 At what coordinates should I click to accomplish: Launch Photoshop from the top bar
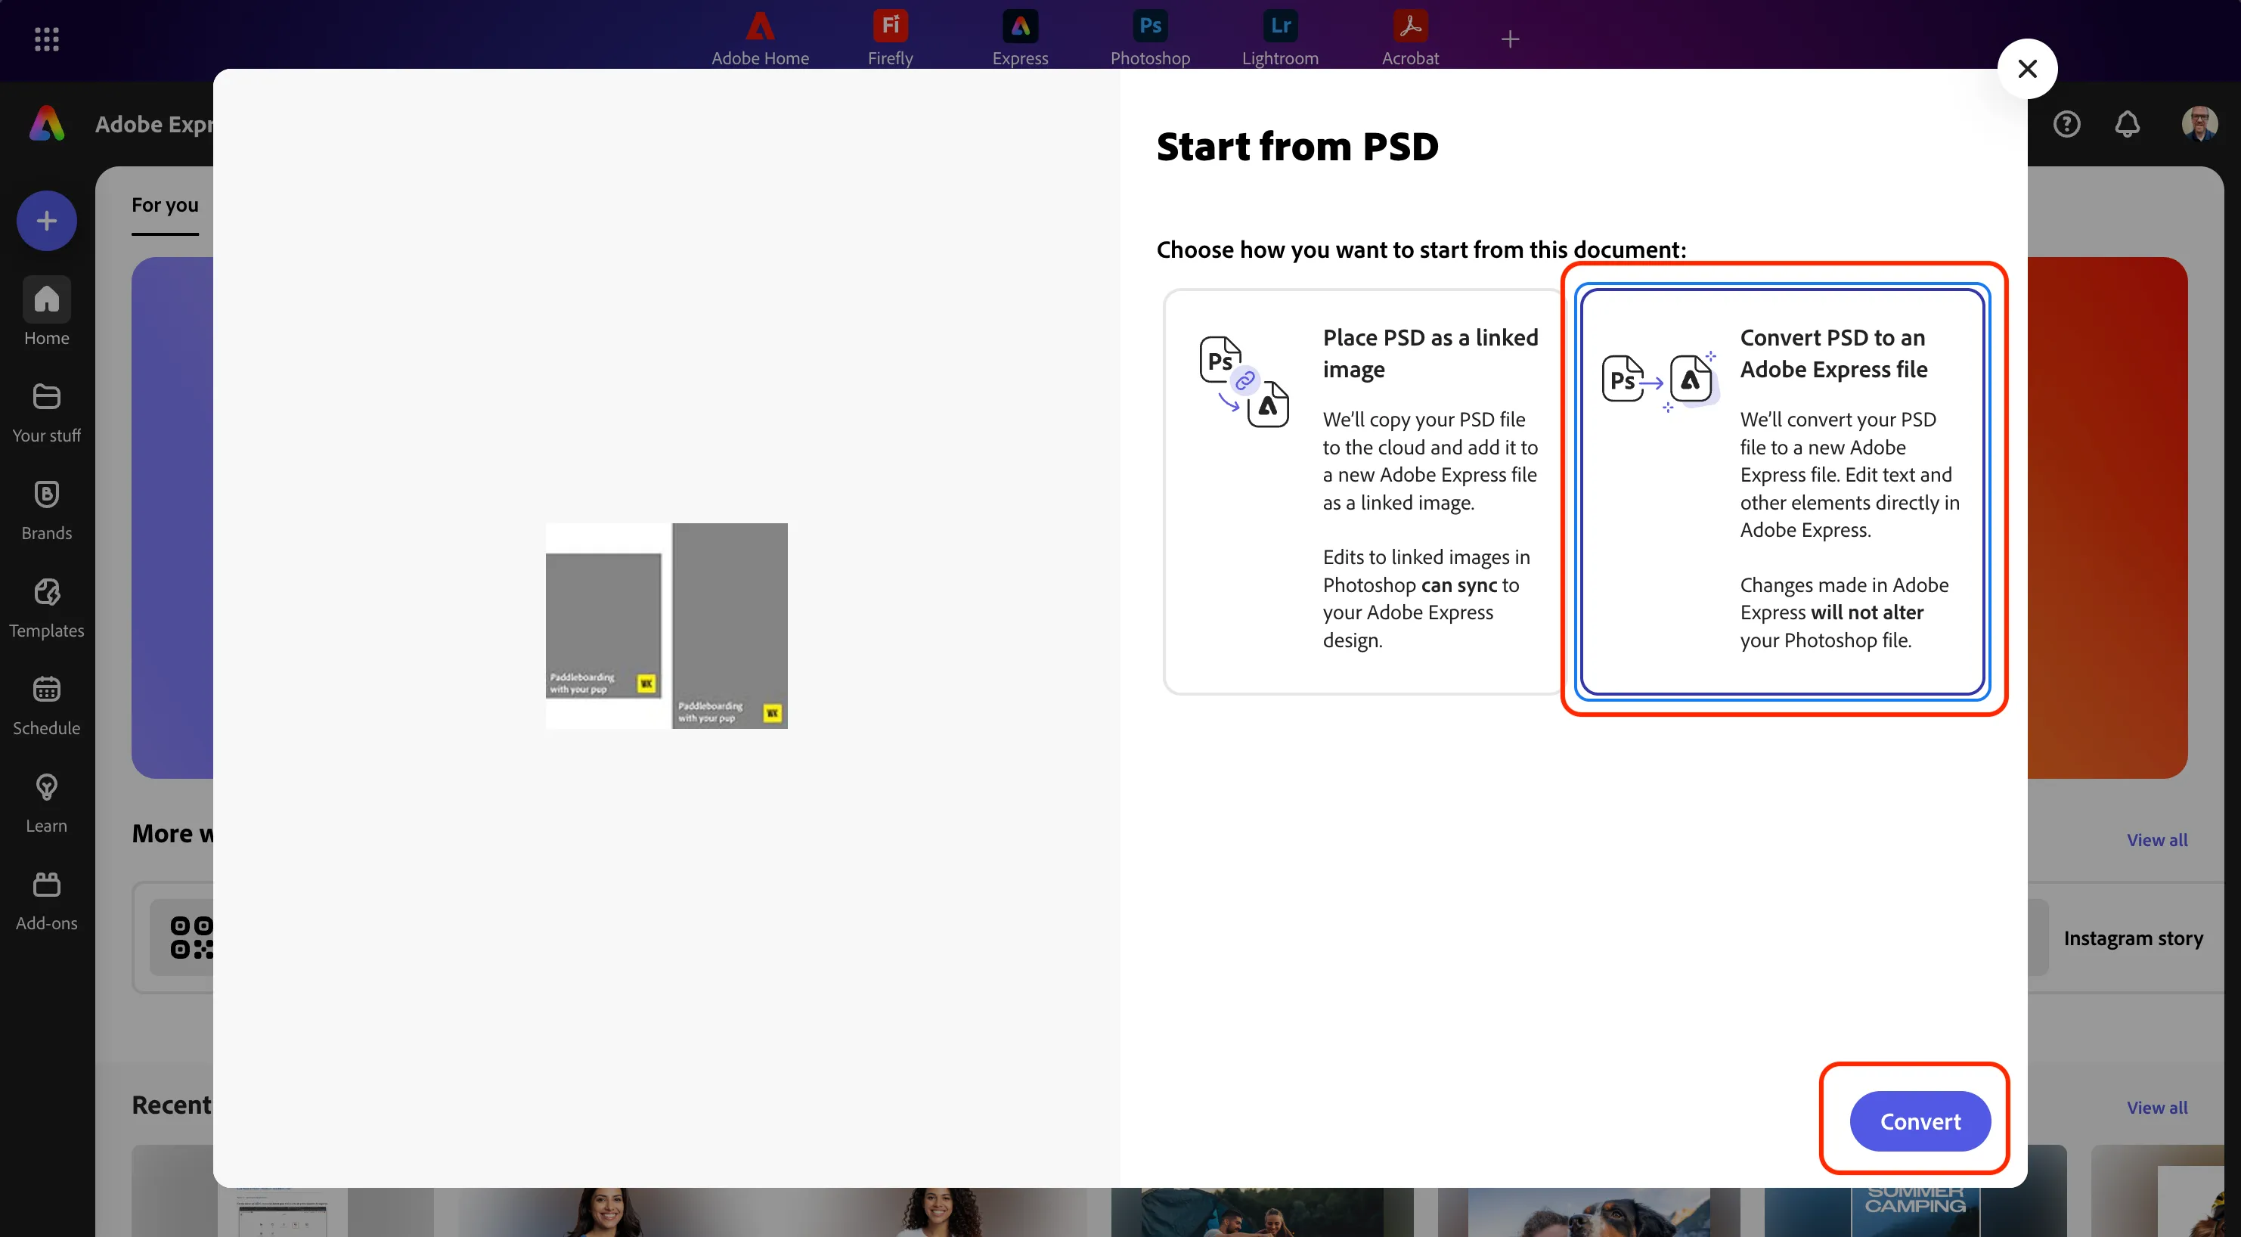tap(1149, 39)
